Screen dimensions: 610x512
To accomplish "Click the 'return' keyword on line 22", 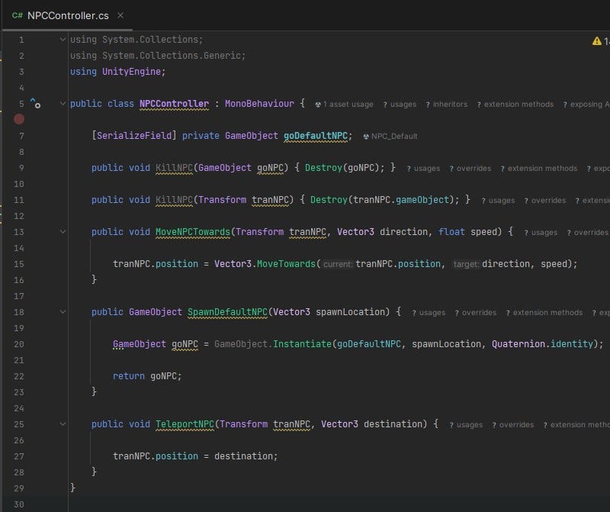I will (x=128, y=375).
